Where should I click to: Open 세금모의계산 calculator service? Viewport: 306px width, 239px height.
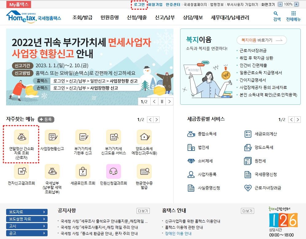pos(261,134)
